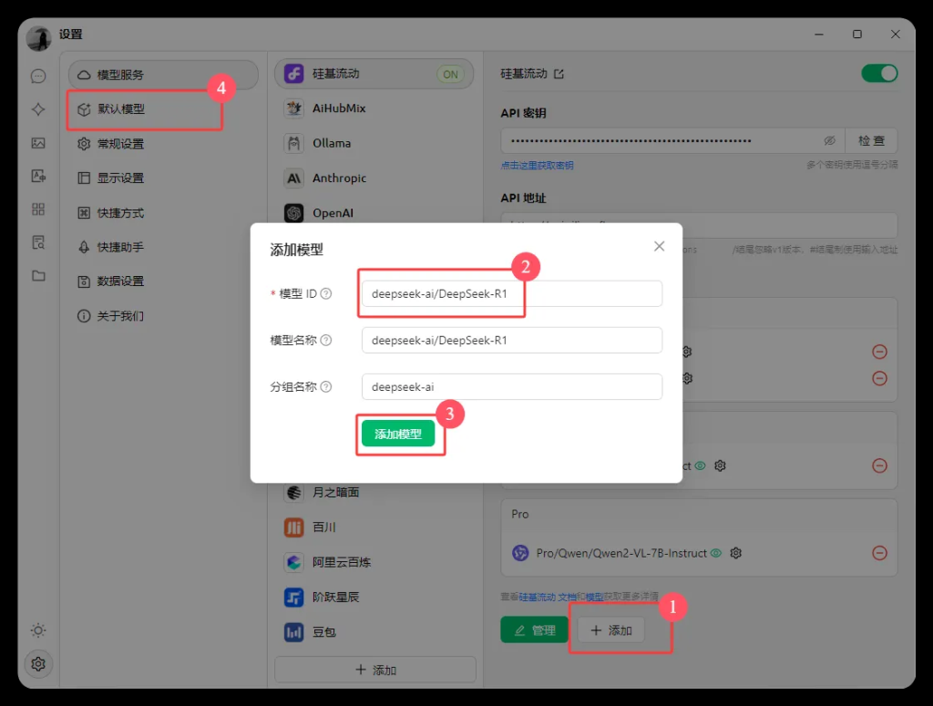This screenshot has width=933, height=706.
Task: Click the vision eye icon on Qwen2-VL-7B-Instruct
Action: click(x=716, y=553)
